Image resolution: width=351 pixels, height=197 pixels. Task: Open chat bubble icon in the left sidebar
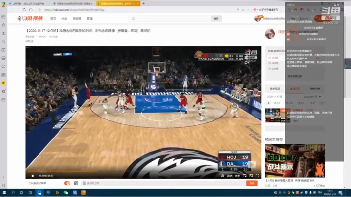3,66
